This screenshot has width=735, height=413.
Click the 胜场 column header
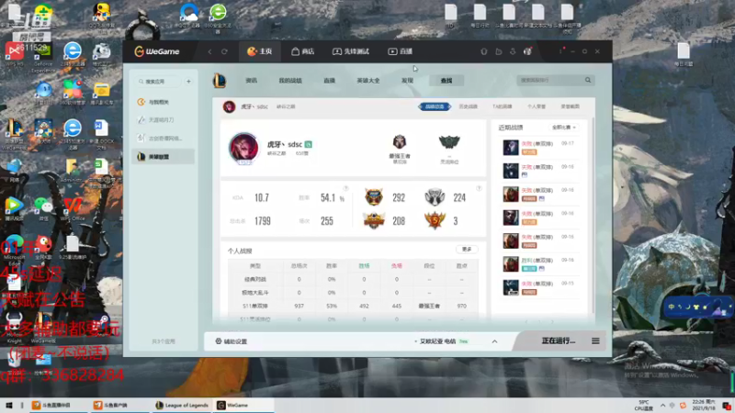[x=364, y=266]
